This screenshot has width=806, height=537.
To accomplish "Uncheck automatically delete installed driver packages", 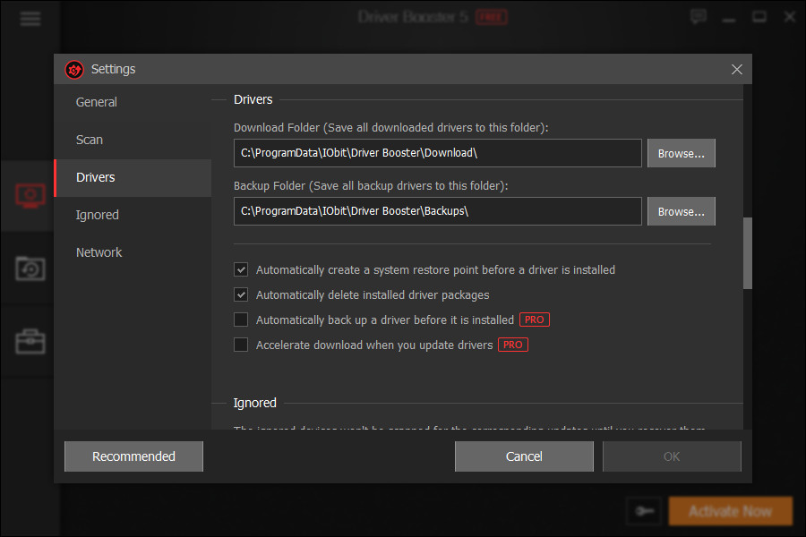I will point(241,294).
